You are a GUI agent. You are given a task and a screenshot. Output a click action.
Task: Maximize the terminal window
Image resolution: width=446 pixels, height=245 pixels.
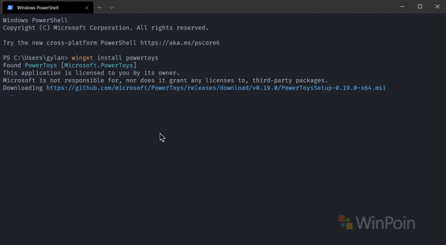pyautogui.click(x=420, y=7)
